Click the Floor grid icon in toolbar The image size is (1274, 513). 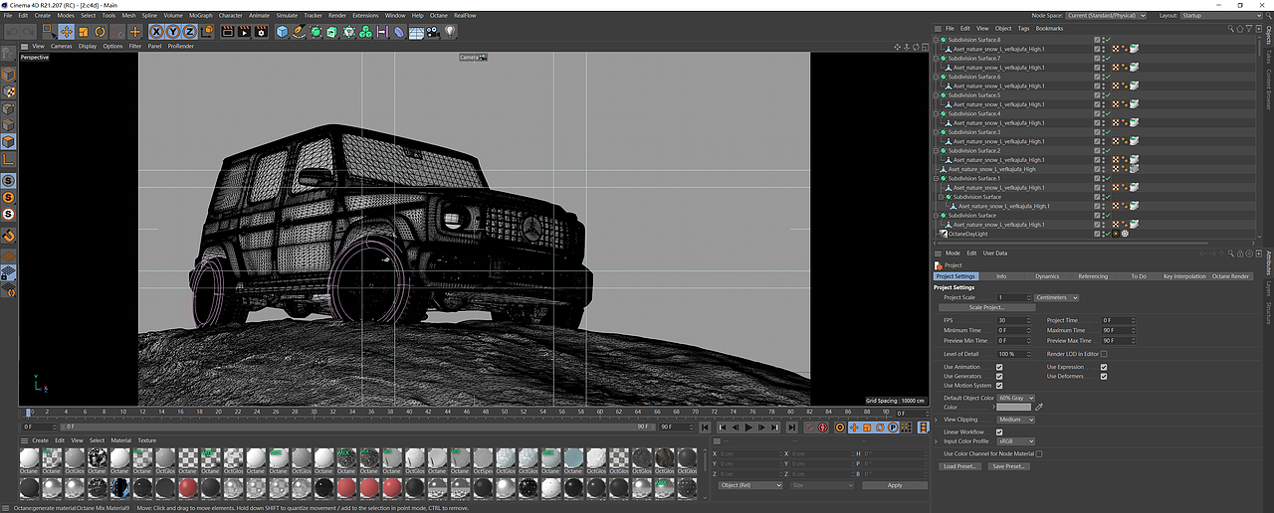coord(415,32)
